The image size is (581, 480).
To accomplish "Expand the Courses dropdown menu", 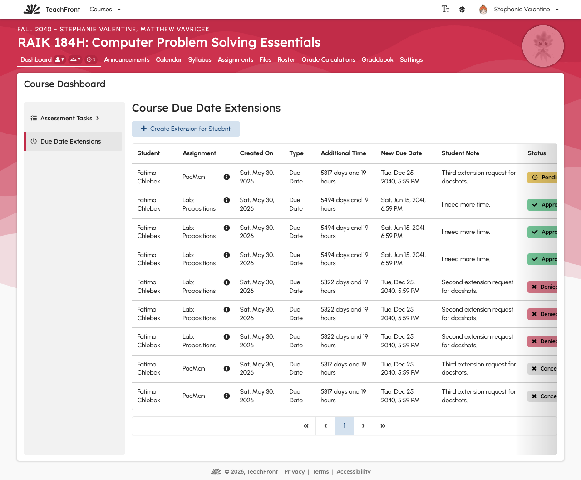I will click(x=105, y=9).
